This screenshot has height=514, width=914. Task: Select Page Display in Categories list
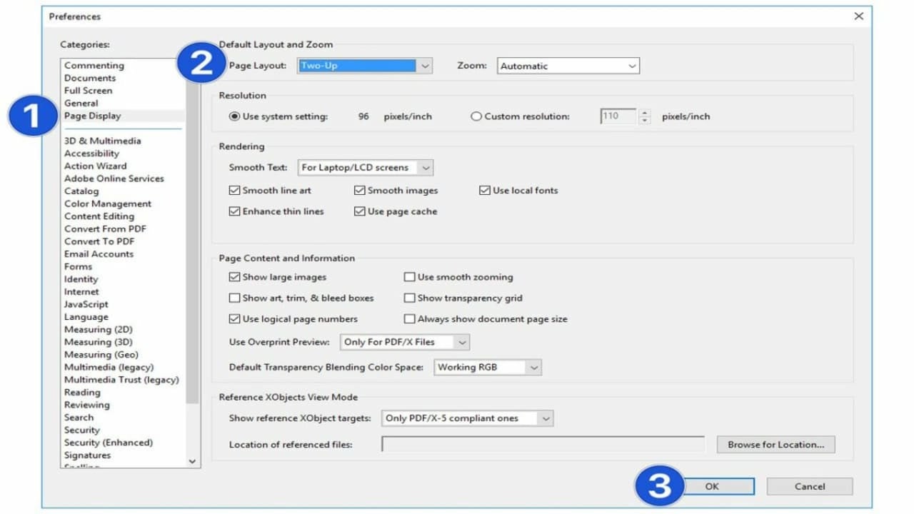(93, 116)
